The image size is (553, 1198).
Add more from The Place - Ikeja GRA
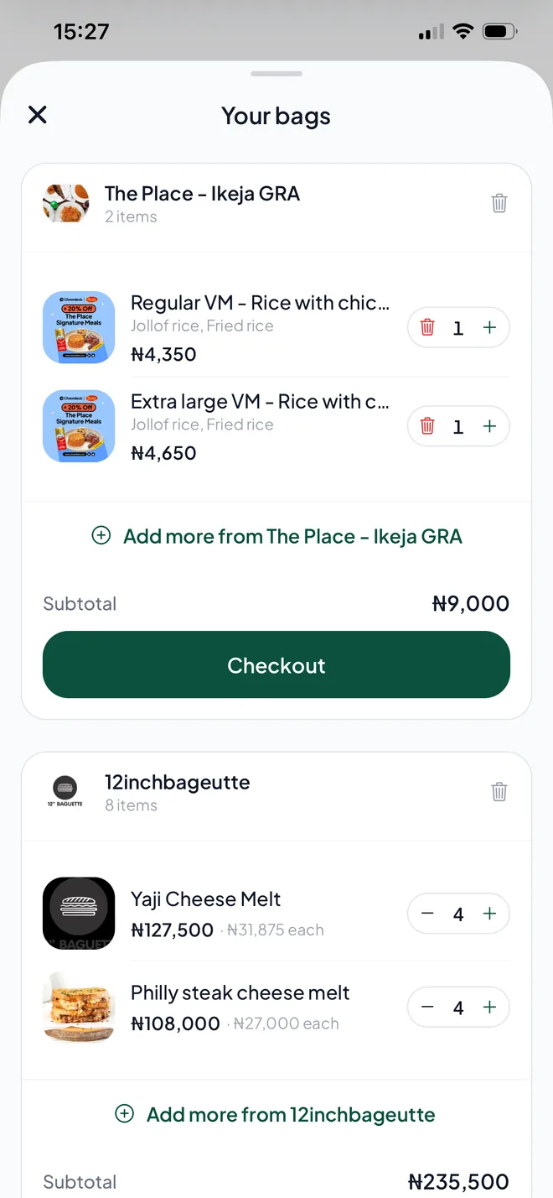pyautogui.click(x=276, y=536)
